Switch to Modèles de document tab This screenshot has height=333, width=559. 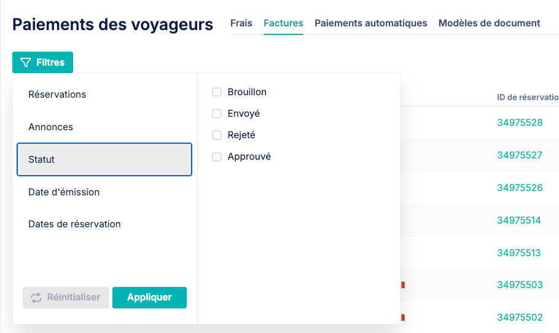[x=489, y=23]
